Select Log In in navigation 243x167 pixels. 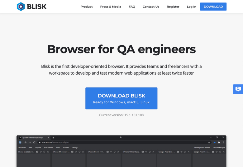(191, 7)
